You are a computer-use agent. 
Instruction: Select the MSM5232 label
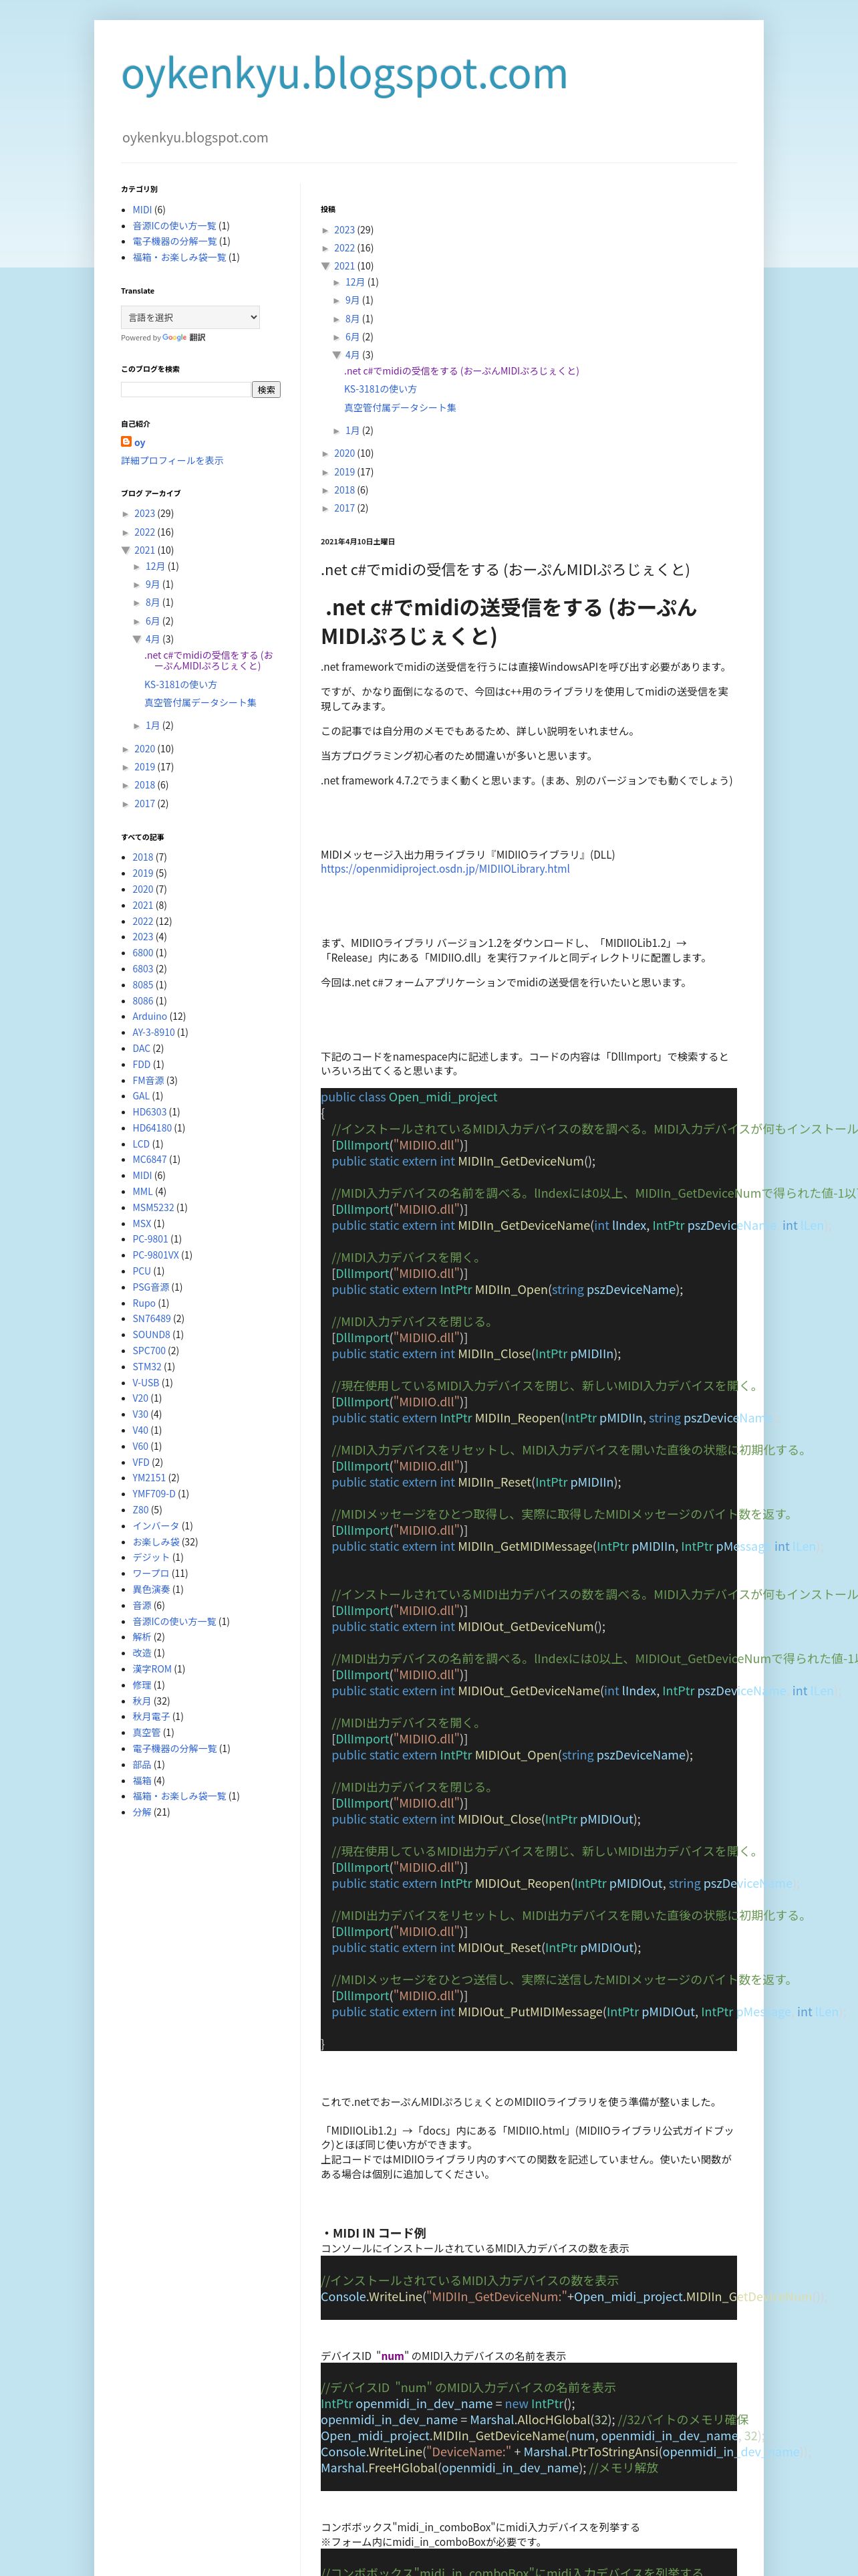[153, 1208]
